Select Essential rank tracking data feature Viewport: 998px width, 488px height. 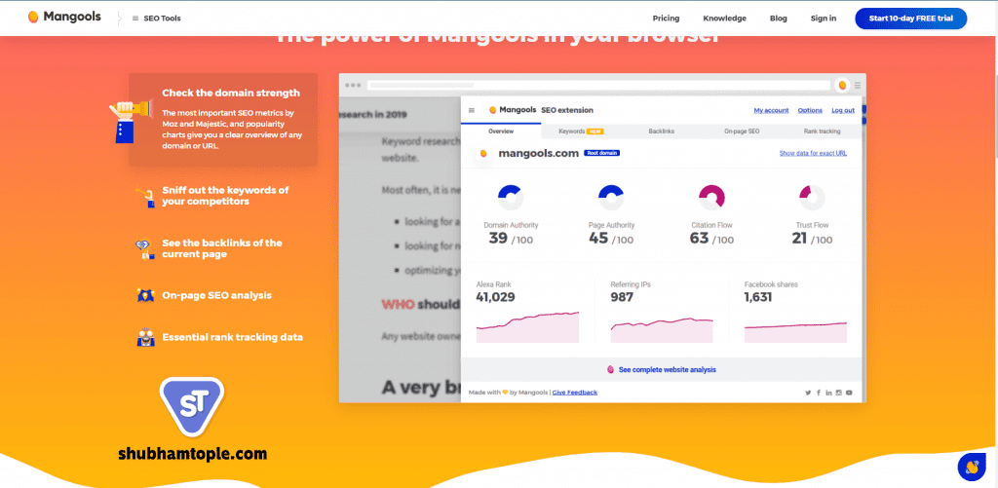pyautogui.click(x=232, y=337)
